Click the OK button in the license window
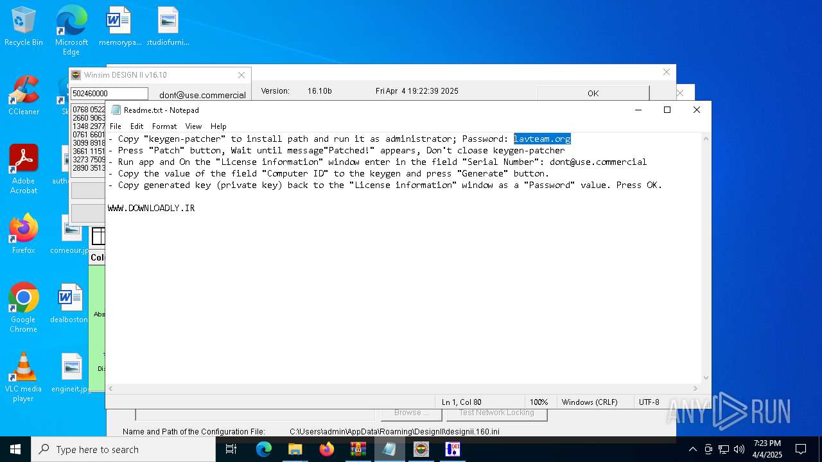This screenshot has height=462, width=822. click(x=593, y=93)
